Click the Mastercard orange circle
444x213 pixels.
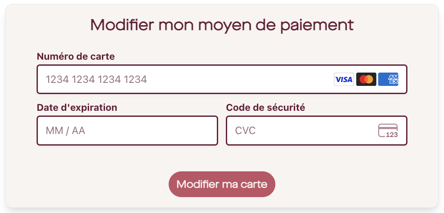point(369,79)
